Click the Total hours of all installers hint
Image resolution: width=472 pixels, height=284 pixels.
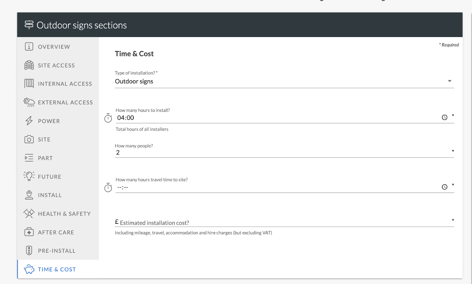tap(142, 129)
